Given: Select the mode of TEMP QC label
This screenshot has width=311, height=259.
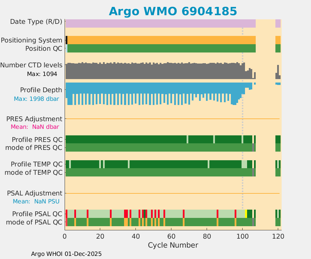Looking at the screenshot, I should pos(34,172).
